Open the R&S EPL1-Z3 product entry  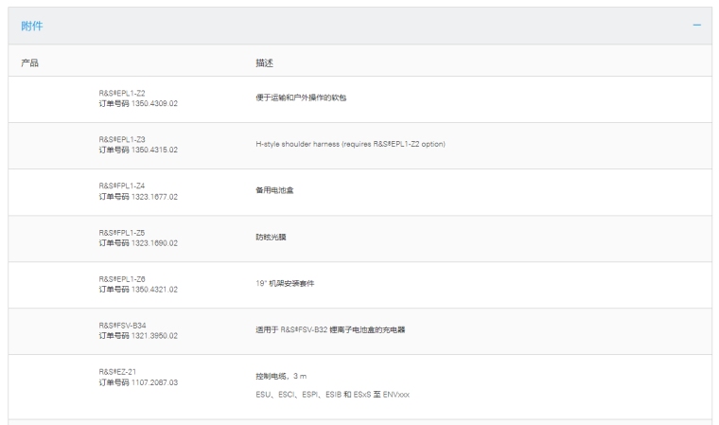[x=122, y=140]
